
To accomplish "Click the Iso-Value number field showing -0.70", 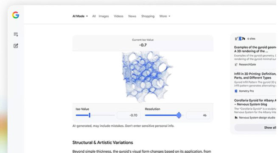I will pos(129,115).
